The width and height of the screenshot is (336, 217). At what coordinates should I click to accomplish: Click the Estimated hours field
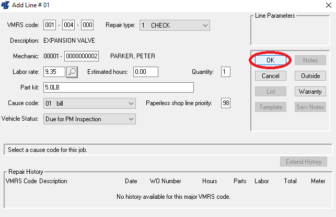point(147,72)
